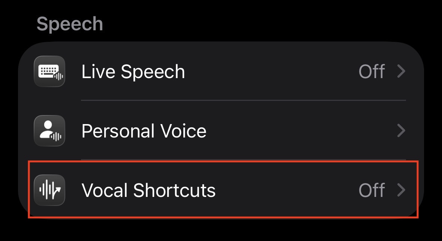Tap the person-speaking icon next to Personal Voice
The width and height of the screenshot is (442, 241).
tap(49, 131)
